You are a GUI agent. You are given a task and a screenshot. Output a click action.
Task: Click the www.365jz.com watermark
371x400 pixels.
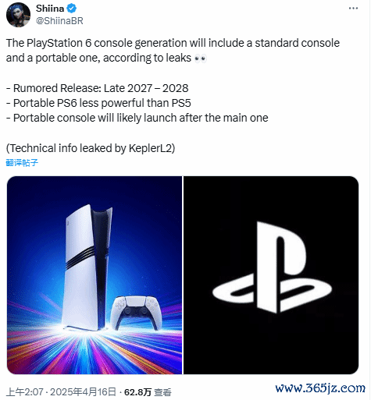(x=320, y=388)
